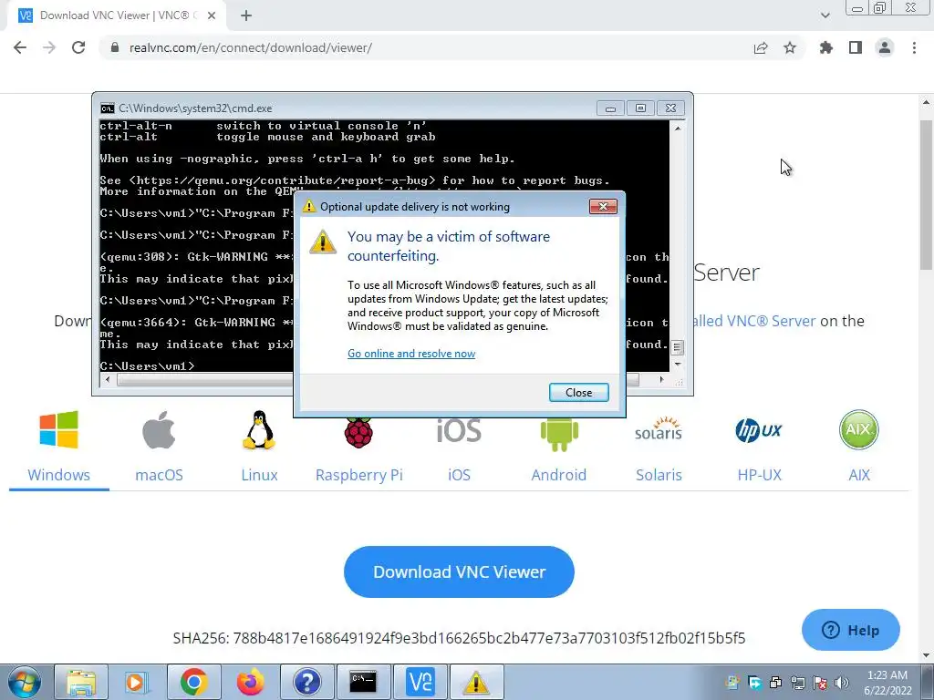Open the Chrome three-dot menu
Viewport: 934px width, 700px height.
point(914,47)
